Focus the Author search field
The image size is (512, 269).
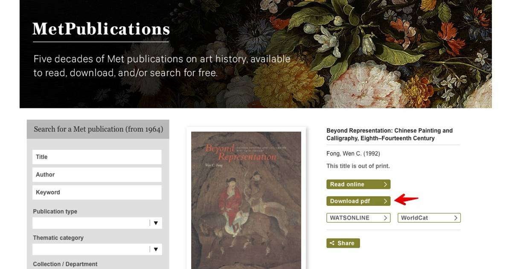(x=97, y=175)
